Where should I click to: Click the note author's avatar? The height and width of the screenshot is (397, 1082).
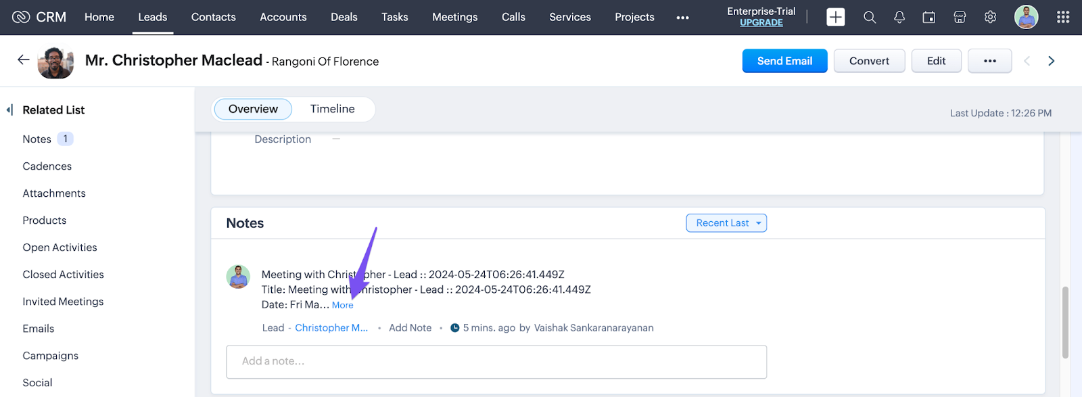pyautogui.click(x=238, y=277)
